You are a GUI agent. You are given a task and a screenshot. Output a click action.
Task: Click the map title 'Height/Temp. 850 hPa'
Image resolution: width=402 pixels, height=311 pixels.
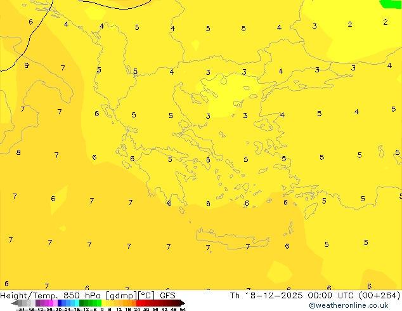click(50, 296)
